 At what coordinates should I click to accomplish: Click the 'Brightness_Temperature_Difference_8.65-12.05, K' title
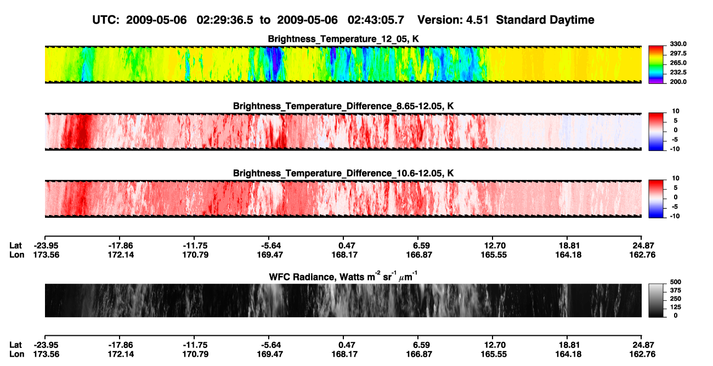343,106
